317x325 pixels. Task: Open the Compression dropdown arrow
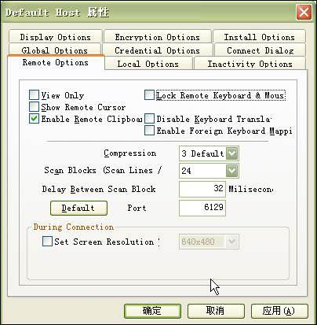231,153
